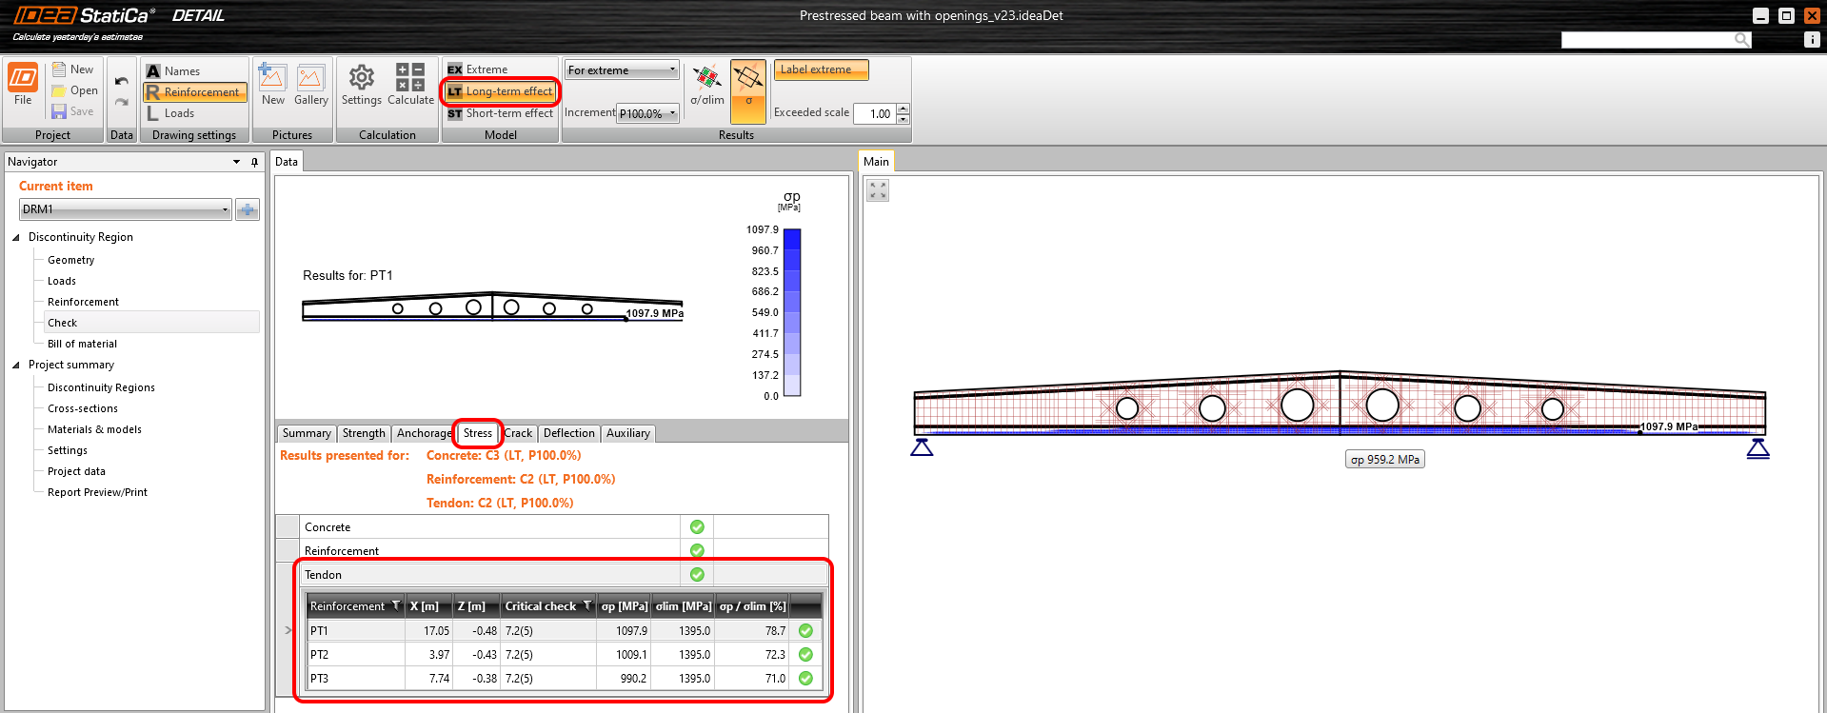Click the Exceeded scale value field
The image size is (1827, 713).
[x=875, y=114]
